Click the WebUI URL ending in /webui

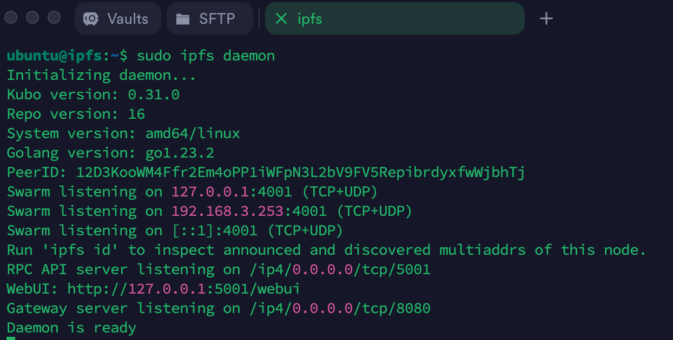click(183, 289)
